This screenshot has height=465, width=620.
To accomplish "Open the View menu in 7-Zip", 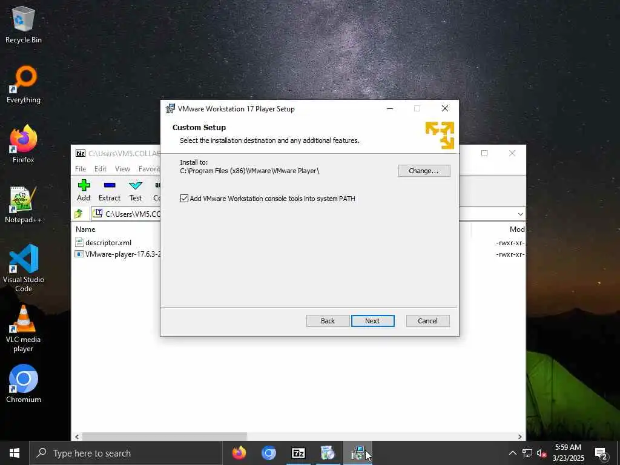I will coord(122,169).
